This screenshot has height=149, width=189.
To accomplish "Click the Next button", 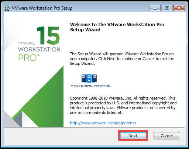I will tap(133, 136).
